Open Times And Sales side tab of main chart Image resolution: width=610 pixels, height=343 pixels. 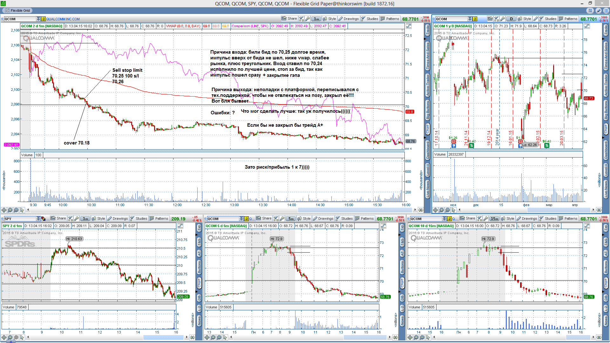point(428,56)
